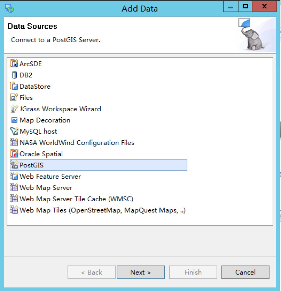
Task: Select Oracle Spatial entry
Action: point(41,154)
